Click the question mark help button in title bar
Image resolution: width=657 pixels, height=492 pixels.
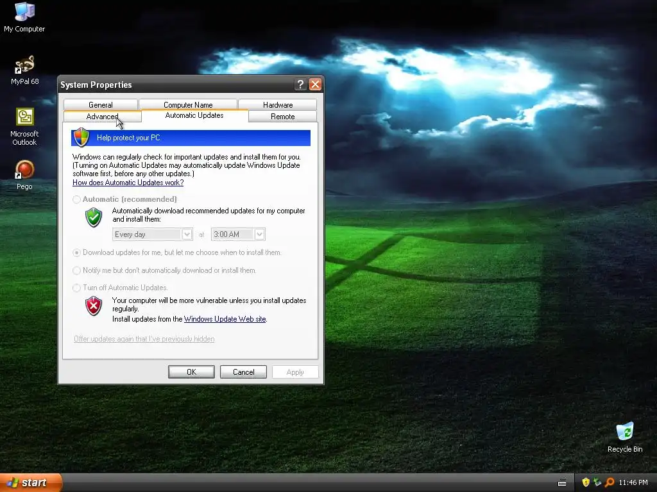300,85
